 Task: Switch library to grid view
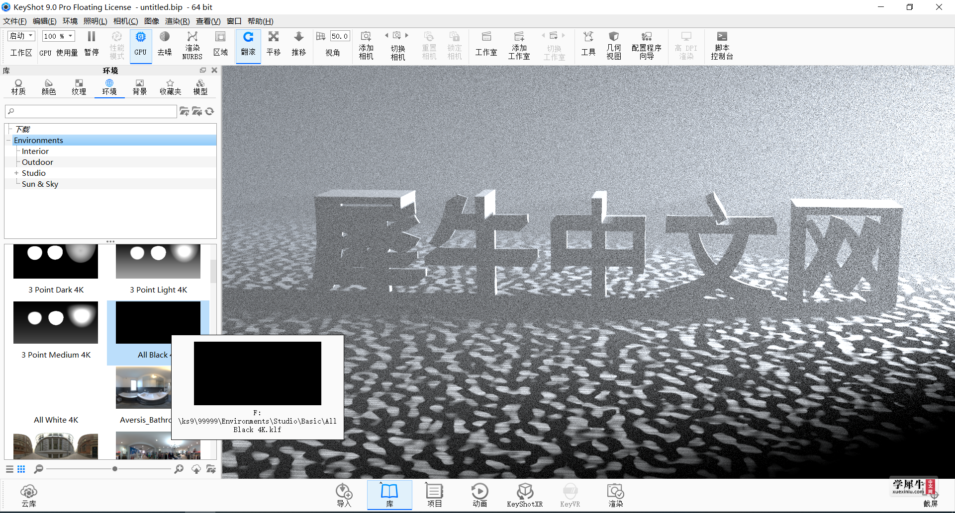[x=21, y=469]
